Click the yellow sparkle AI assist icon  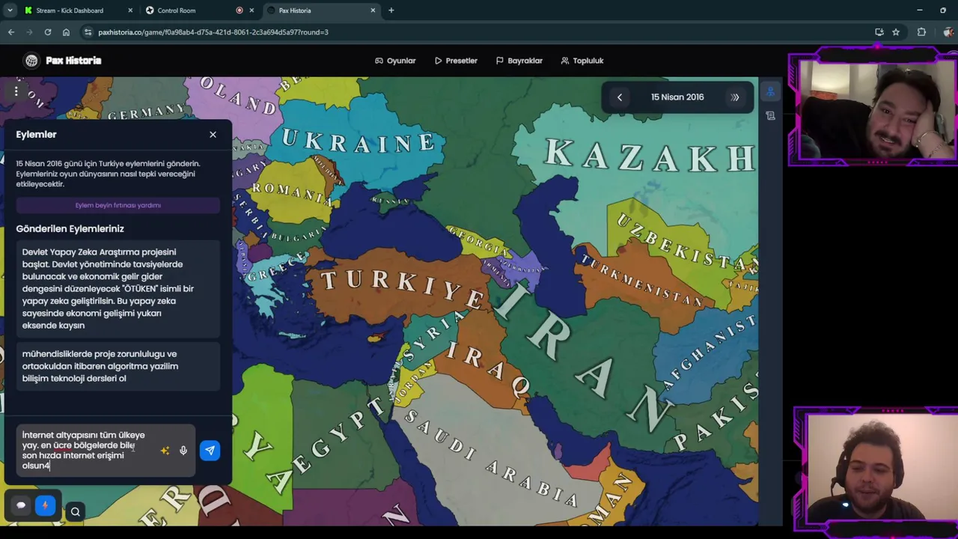[x=165, y=451]
